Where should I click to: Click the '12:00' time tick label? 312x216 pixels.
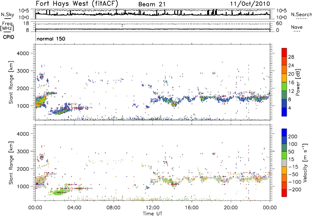(x=152, y=208)
